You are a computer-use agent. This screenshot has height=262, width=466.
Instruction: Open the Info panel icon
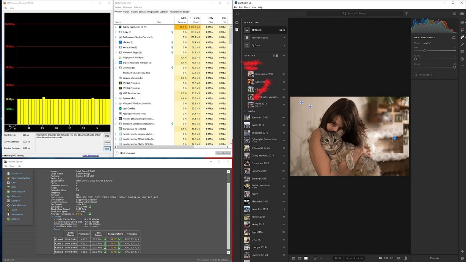tap(462, 258)
